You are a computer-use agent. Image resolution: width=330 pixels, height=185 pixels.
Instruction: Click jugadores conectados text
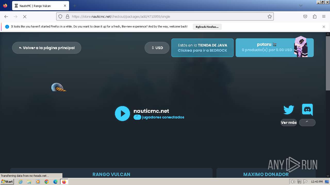(x=163, y=117)
